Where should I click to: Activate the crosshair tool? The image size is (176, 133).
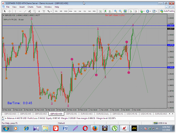10,11
